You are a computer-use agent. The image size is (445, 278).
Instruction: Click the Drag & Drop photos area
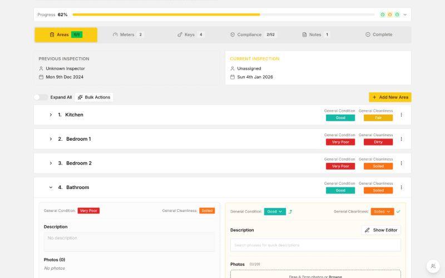tap(315, 274)
